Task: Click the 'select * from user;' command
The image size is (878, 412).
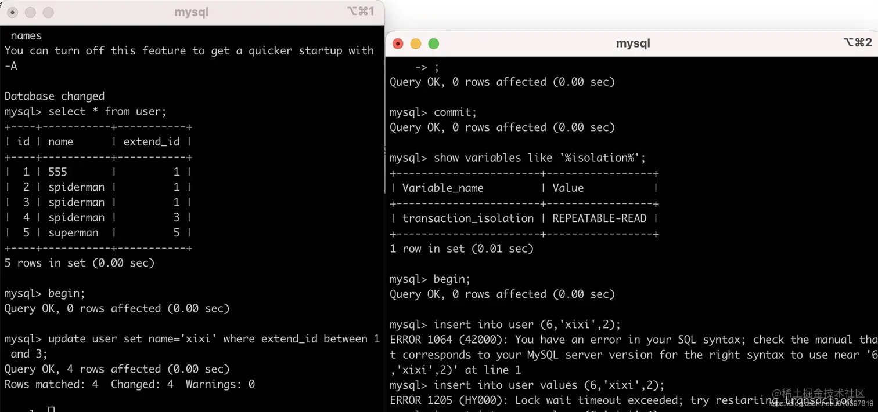Action: [107, 111]
